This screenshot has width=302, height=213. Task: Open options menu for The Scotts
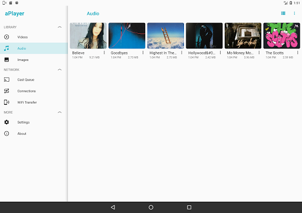click(298, 53)
